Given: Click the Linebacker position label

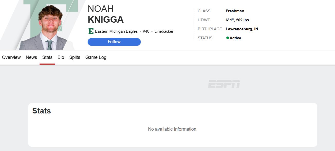Looking at the screenshot, I should (x=164, y=31).
